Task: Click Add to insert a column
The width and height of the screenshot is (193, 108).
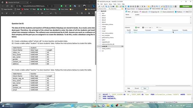Action: coord(138,27)
